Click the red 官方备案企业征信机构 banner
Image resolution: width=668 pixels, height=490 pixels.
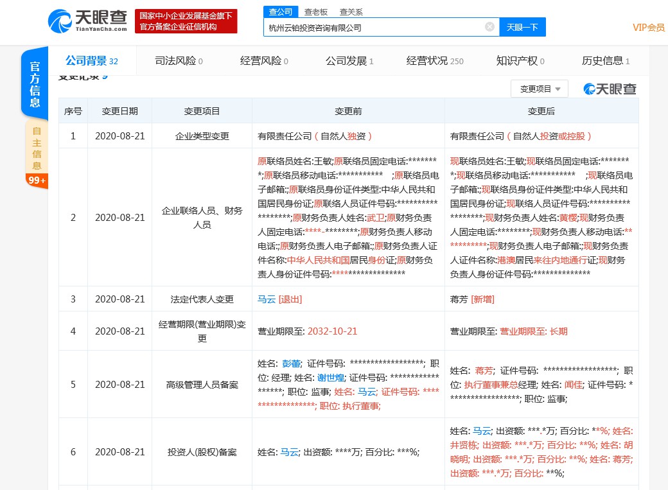pyautogui.click(x=186, y=21)
